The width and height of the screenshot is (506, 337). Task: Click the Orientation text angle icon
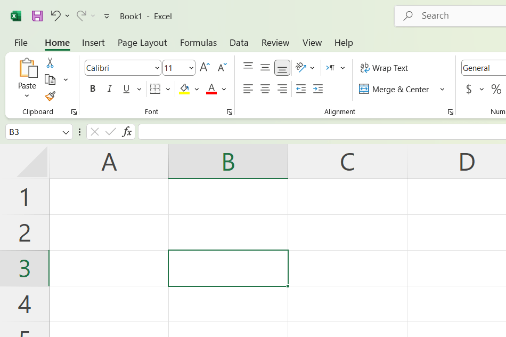[x=301, y=67]
